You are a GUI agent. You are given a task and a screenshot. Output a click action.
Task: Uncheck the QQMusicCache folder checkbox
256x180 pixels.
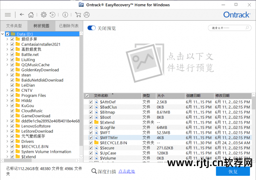coord(12,65)
